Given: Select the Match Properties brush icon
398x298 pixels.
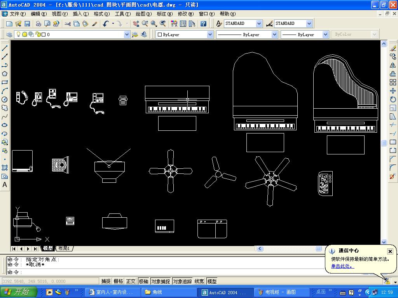Looking at the screenshot, I should coord(94,24).
